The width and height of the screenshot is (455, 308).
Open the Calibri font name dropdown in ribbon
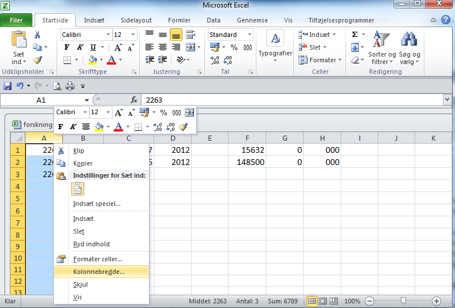107,35
